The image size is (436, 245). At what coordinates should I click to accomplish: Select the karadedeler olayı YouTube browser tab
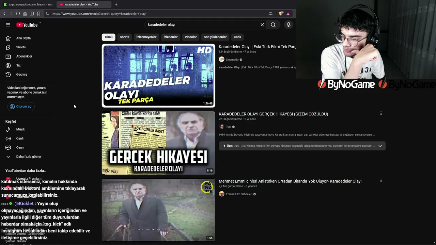point(83,4)
